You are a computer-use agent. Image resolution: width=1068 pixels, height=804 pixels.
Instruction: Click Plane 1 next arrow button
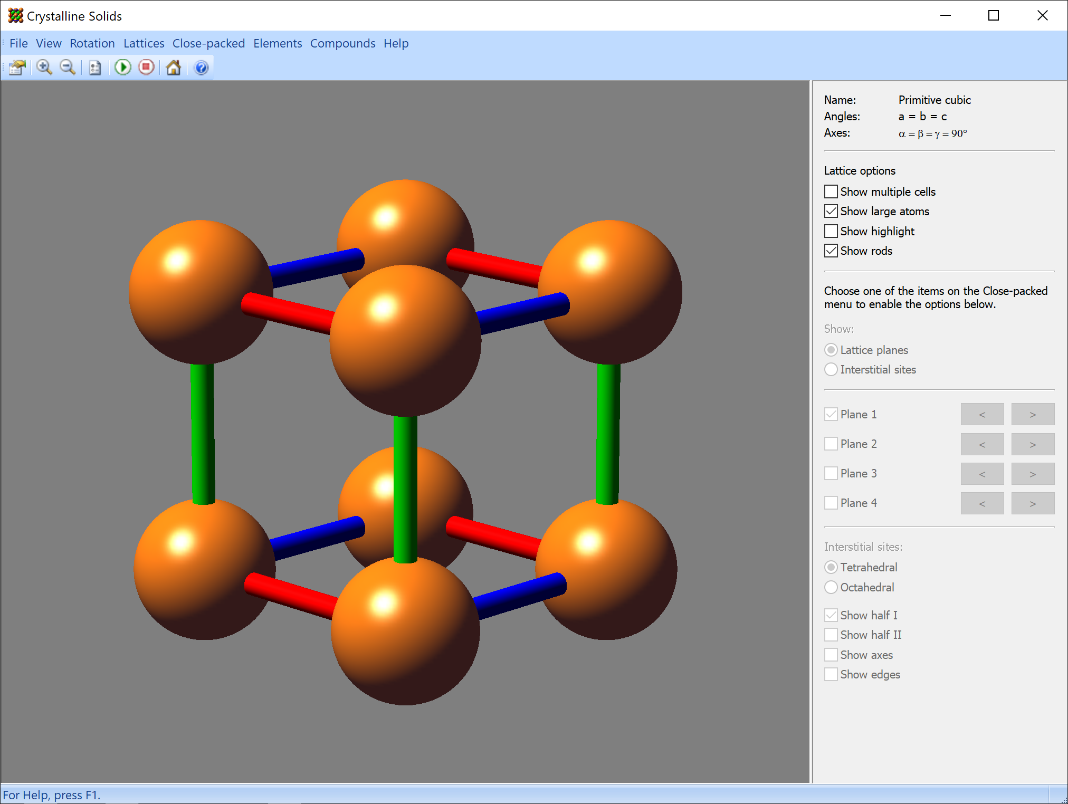(1032, 414)
